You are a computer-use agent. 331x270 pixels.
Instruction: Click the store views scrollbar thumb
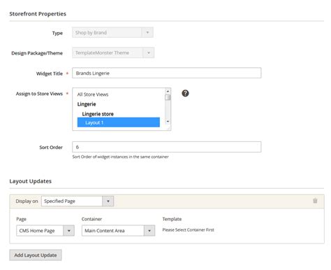coord(168,97)
